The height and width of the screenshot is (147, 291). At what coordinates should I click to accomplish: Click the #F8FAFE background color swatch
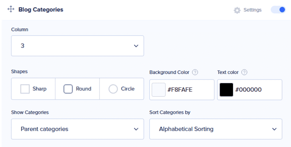coord(159,90)
